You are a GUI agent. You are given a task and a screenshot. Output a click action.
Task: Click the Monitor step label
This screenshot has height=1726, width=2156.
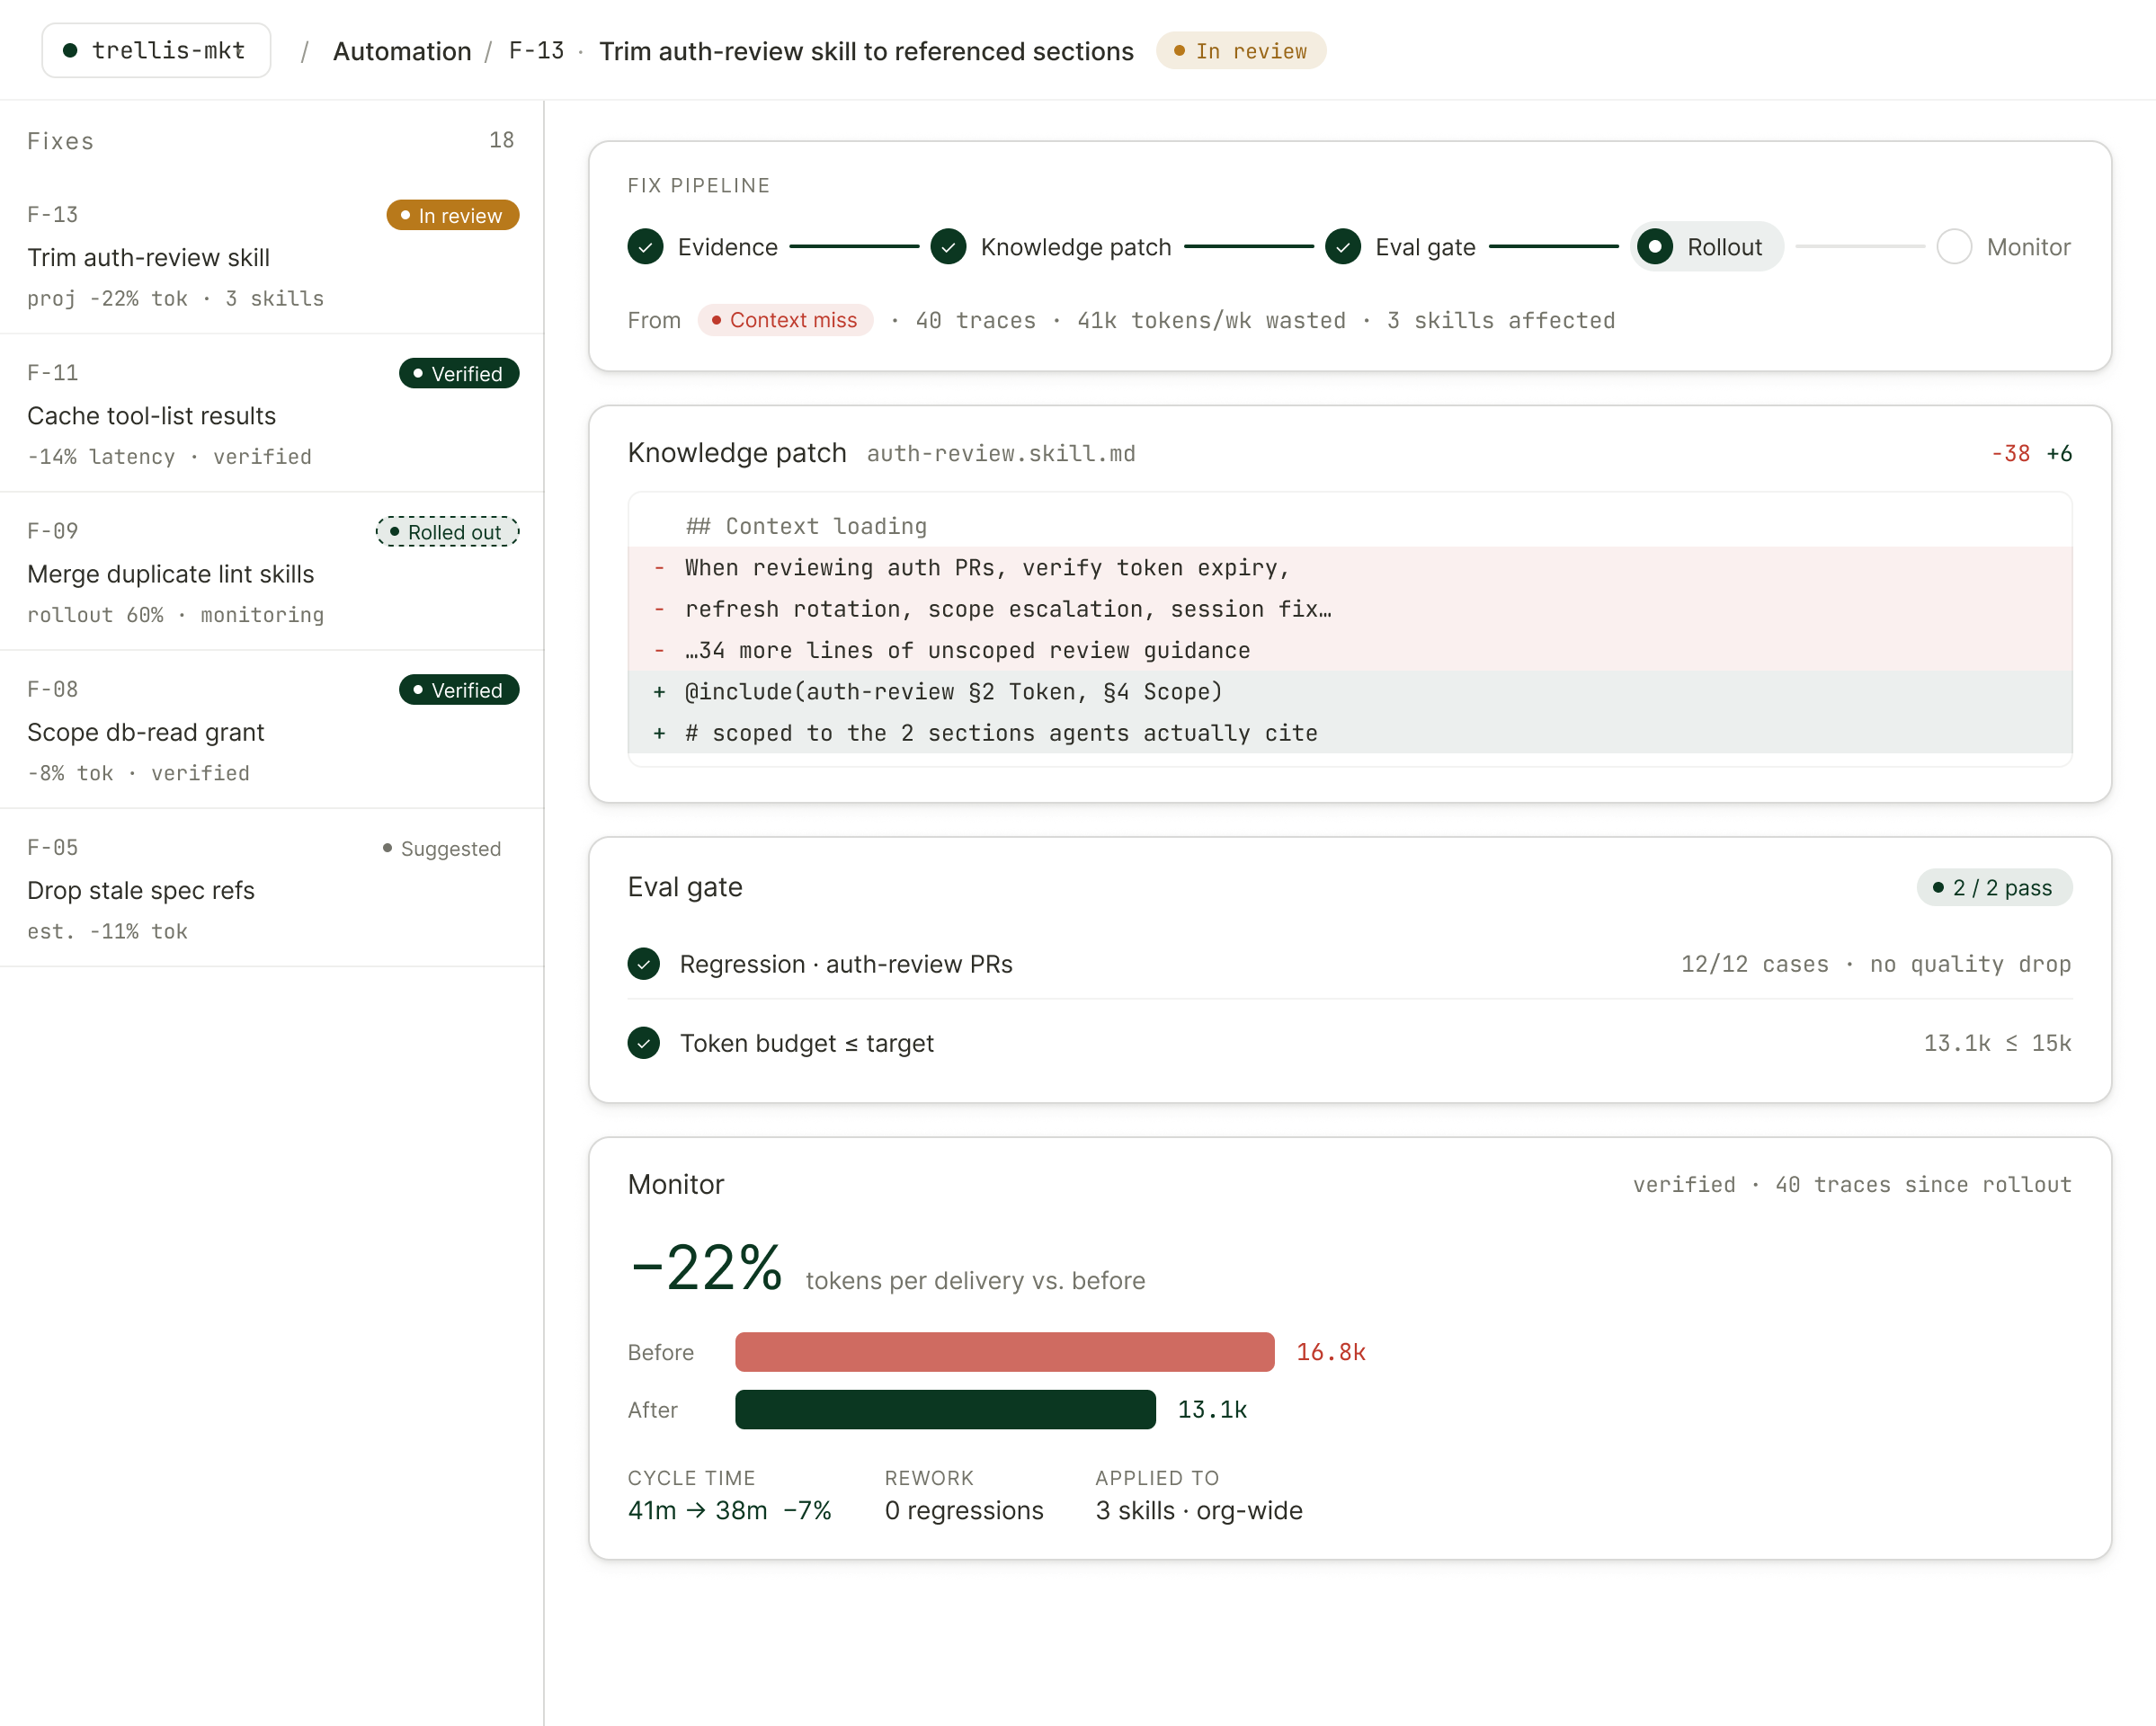2028,247
